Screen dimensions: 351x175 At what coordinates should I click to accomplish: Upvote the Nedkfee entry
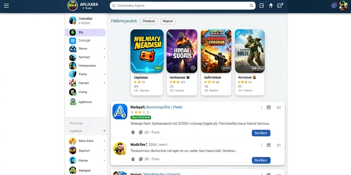coord(133,159)
